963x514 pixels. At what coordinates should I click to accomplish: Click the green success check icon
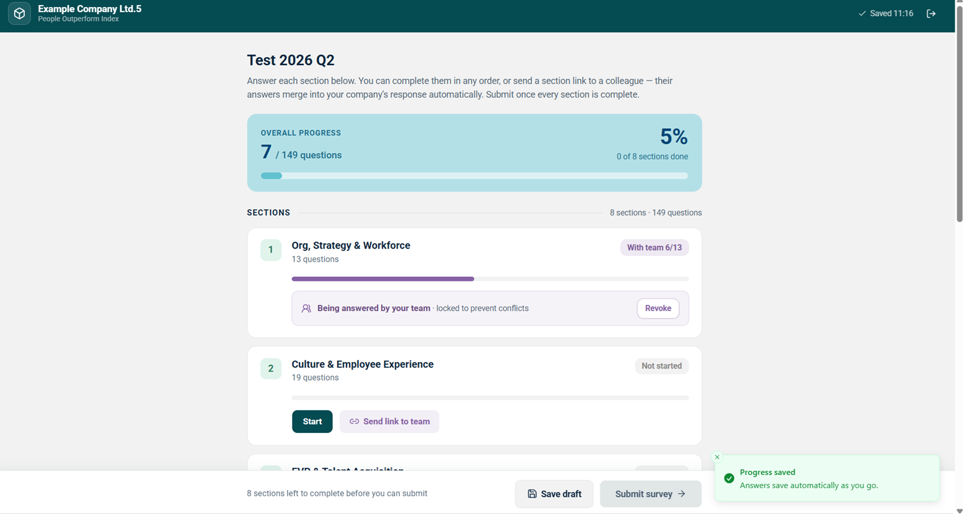pos(729,478)
